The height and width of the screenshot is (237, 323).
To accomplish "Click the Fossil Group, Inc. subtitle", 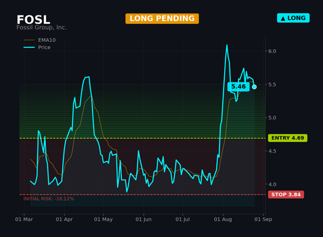I will 41,28.
